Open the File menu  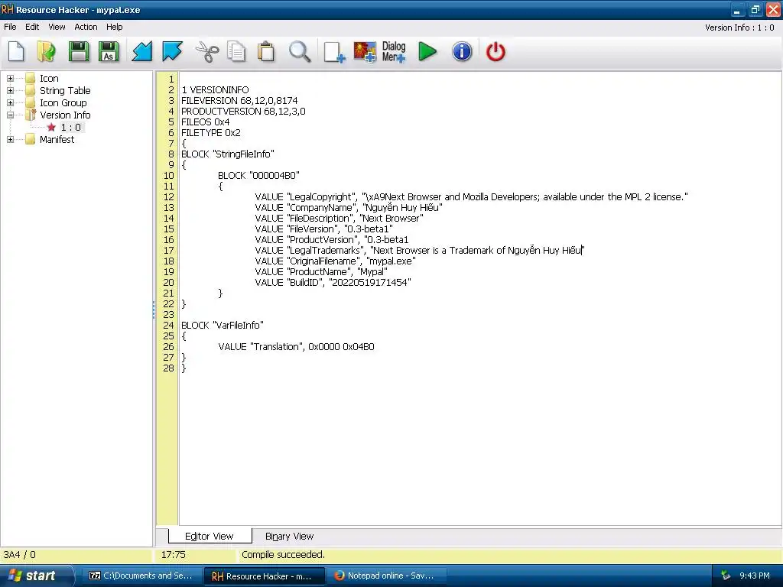10,27
